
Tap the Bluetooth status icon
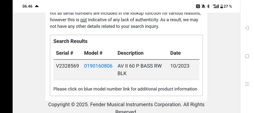point(208,6)
